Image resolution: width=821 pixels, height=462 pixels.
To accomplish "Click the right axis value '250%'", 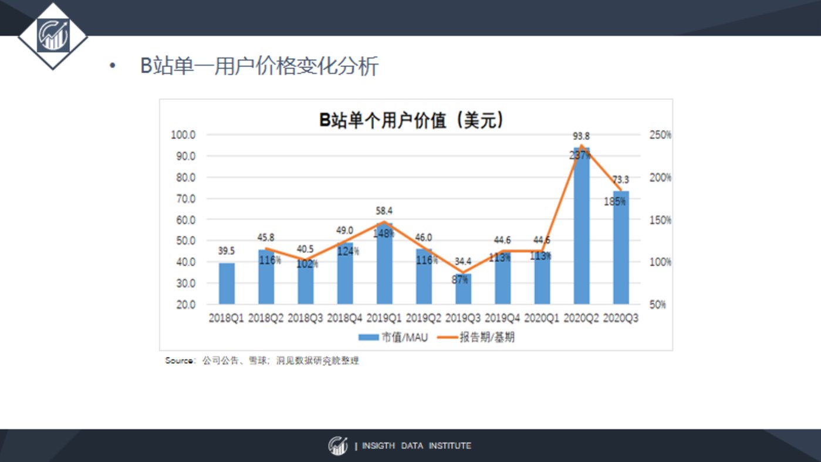I will [x=661, y=135].
